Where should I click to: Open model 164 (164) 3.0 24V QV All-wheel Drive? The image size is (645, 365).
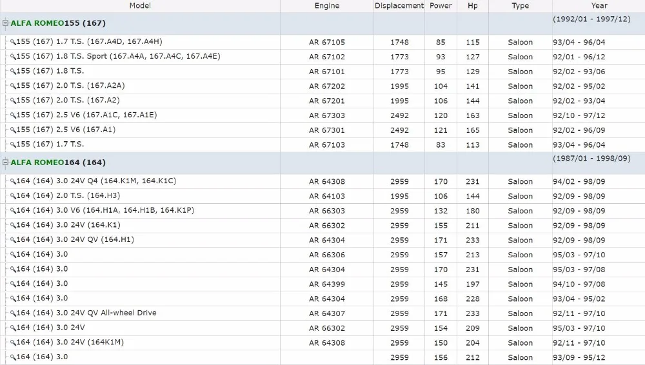coord(86,313)
